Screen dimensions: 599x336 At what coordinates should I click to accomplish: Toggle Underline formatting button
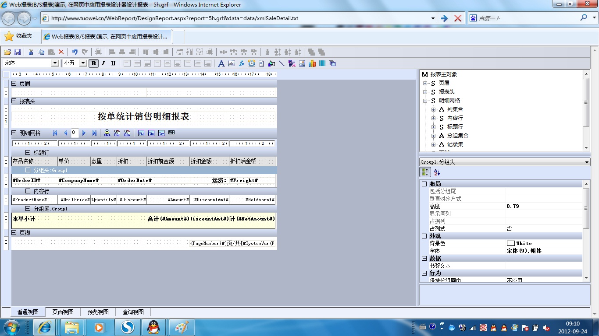113,63
